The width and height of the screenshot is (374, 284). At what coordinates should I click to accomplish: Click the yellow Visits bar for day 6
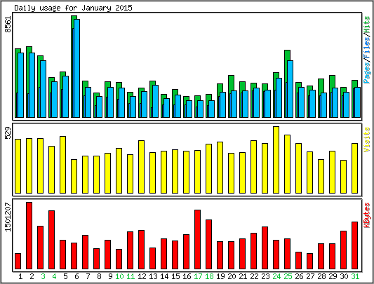click(x=74, y=176)
